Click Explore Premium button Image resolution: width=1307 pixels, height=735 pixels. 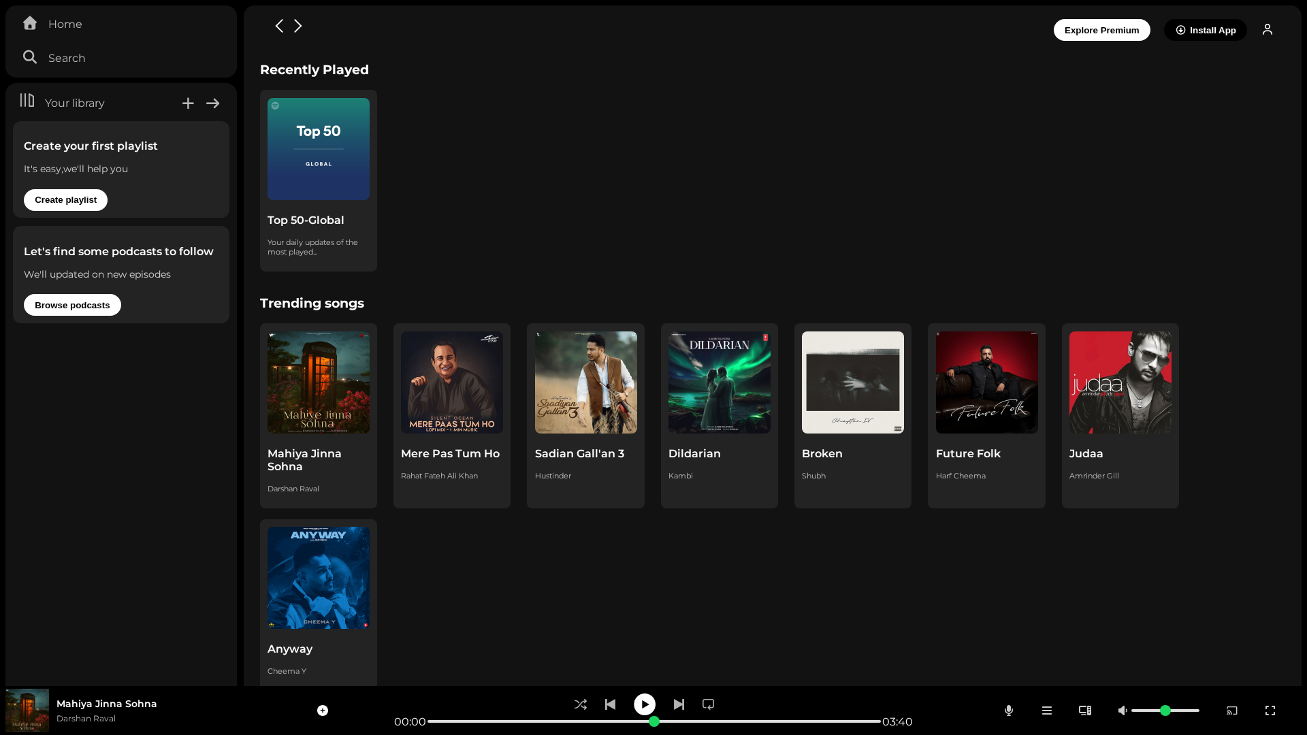click(x=1101, y=30)
